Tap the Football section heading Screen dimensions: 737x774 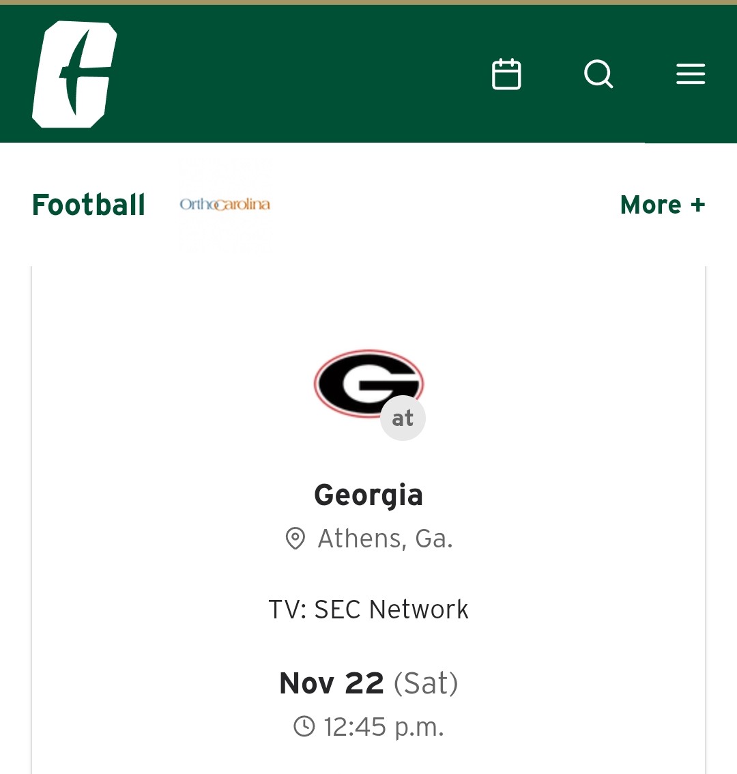click(x=89, y=205)
